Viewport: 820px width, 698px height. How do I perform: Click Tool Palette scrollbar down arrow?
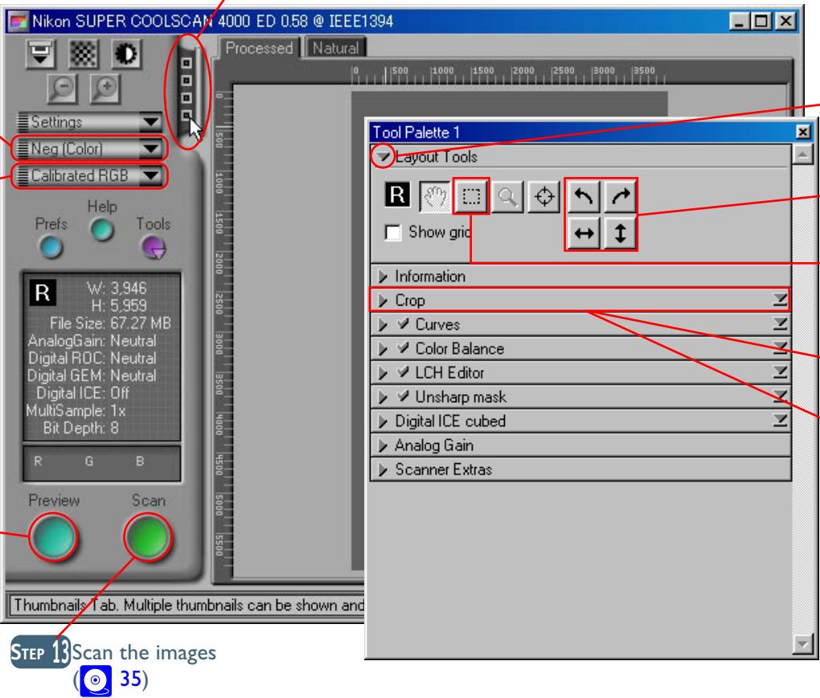pyautogui.click(x=803, y=643)
